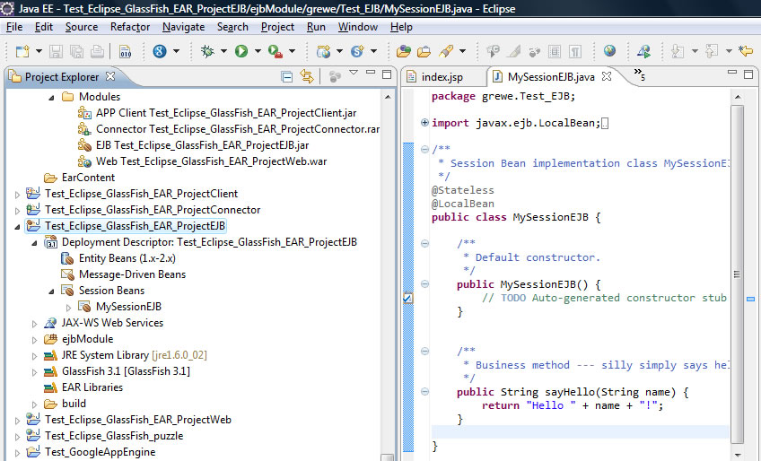The height and width of the screenshot is (461, 761).
Task: Open the web browser globe icon
Action: point(609,51)
